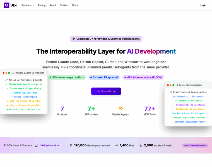The height and width of the screenshot is (167, 212).
Task: Go to the Pricing page
Action: (42, 5)
